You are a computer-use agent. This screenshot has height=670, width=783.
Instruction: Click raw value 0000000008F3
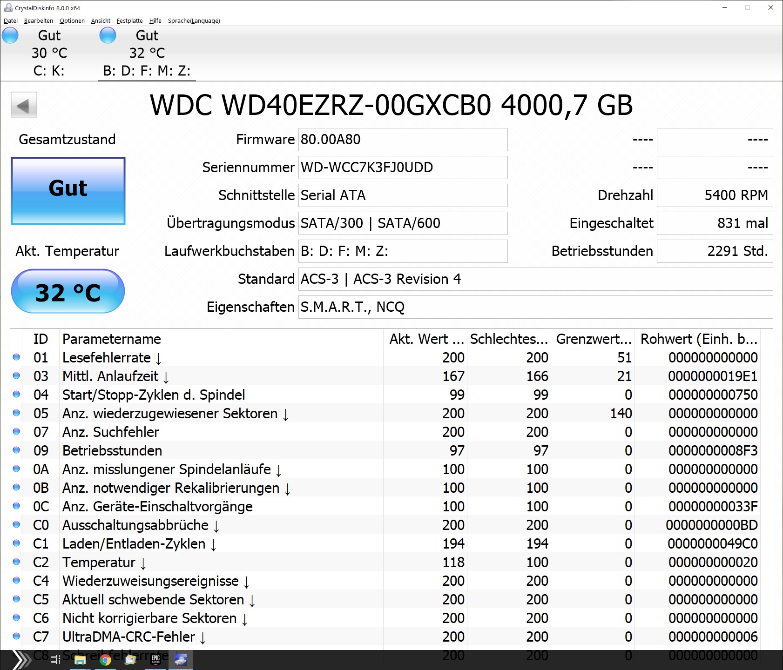pos(713,450)
